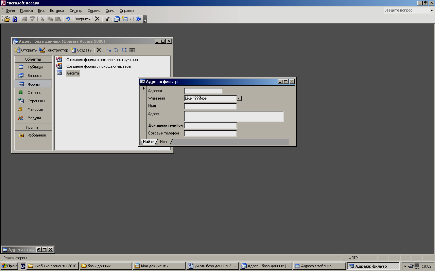Open the new object dropdown arrow
This screenshot has width=435, height=271.
point(130,19)
